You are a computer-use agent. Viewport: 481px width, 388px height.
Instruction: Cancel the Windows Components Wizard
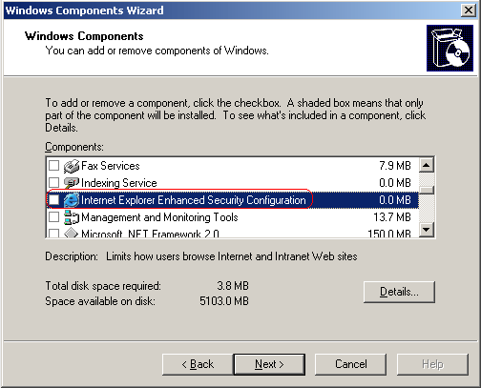pyautogui.click(x=350, y=364)
